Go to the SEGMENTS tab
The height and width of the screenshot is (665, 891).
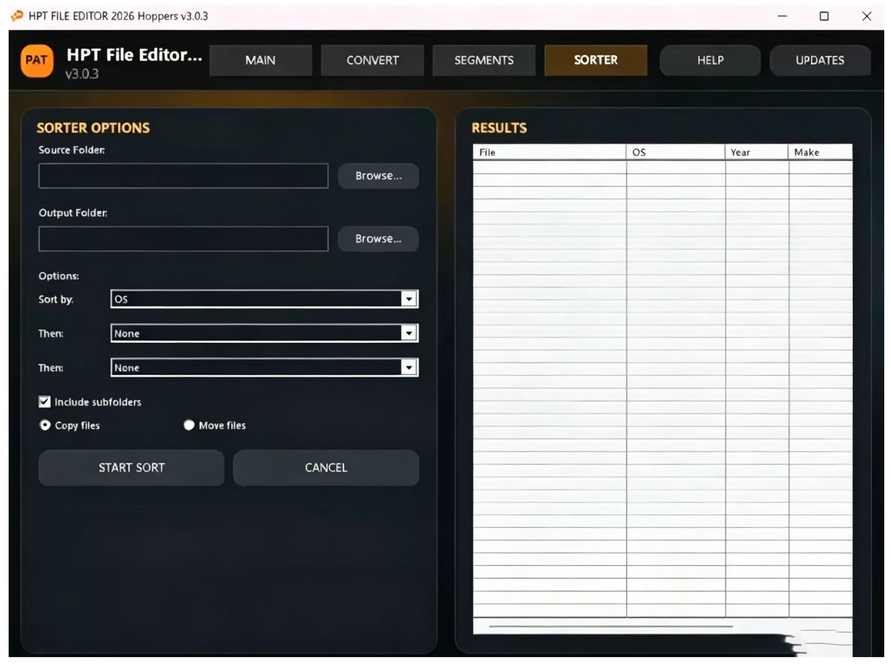483,60
